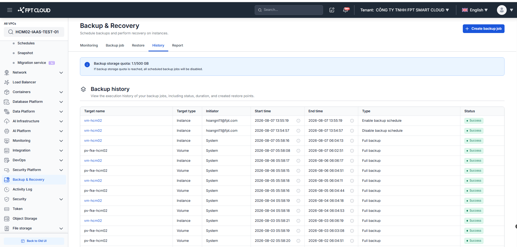Click the UK flag language icon
The height and width of the screenshot is (247, 517).
pos(465,10)
